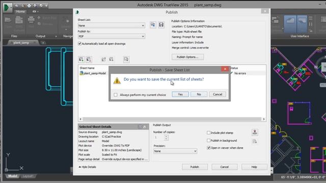Open the DWG TrueView application menu
The height and width of the screenshot is (183, 326).
click(8, 8)
